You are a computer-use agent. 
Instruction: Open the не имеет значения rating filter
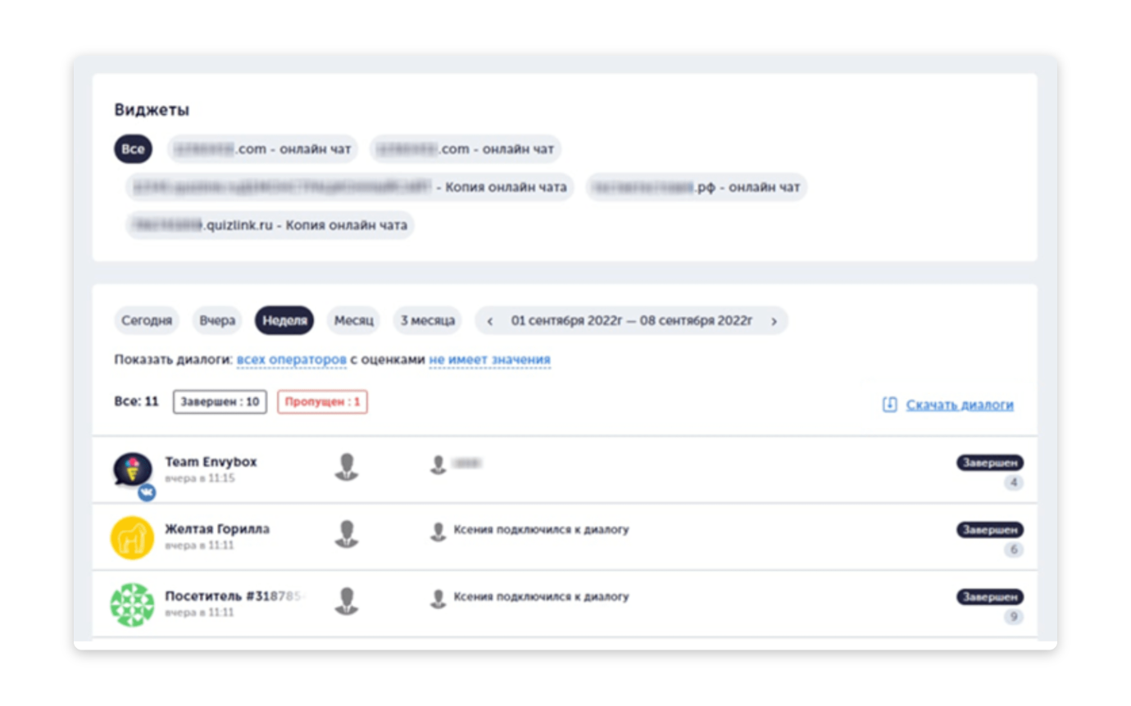(x=489, y=360)
